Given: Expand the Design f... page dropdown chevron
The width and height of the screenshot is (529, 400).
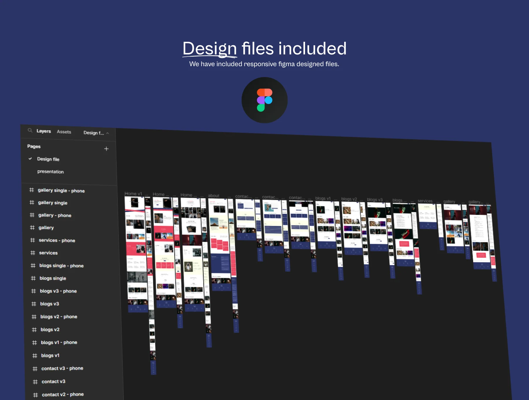Looking at the screenshot, I should tap(108, 133).
